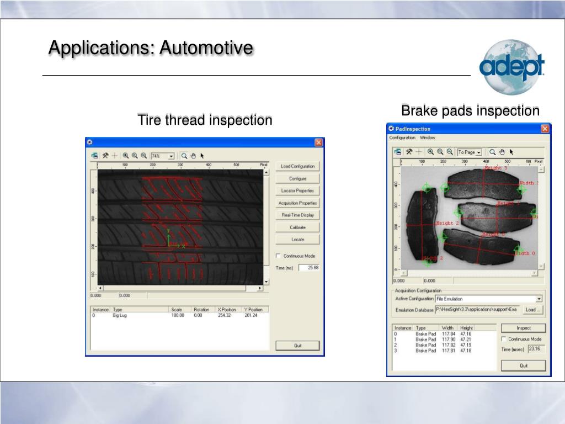Click the zoom out magnifier in PadInspection toolbar

(450, 152)
